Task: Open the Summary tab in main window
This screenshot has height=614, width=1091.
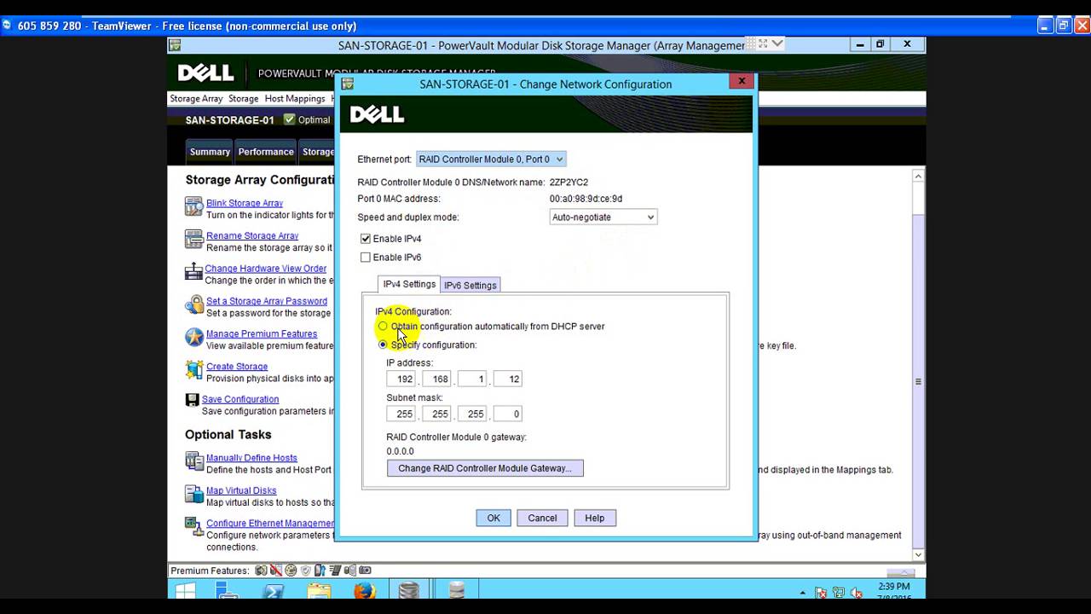Action: (x=210, y=152)
